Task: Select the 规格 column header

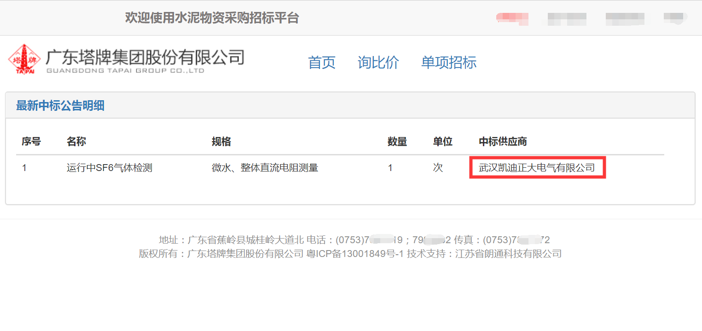Action: 221,142
